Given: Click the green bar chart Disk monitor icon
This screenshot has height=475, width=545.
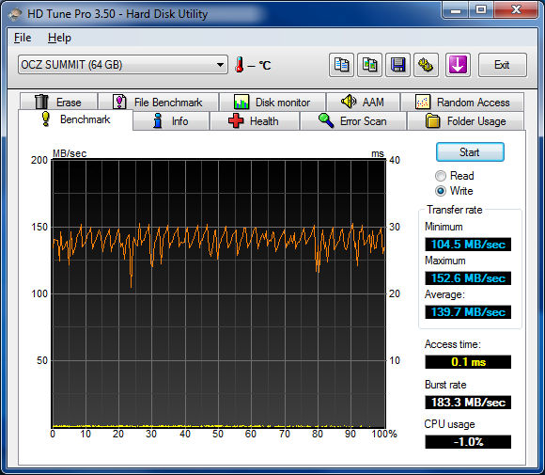Looking at the screenshot, I should (x=241, y=102).
